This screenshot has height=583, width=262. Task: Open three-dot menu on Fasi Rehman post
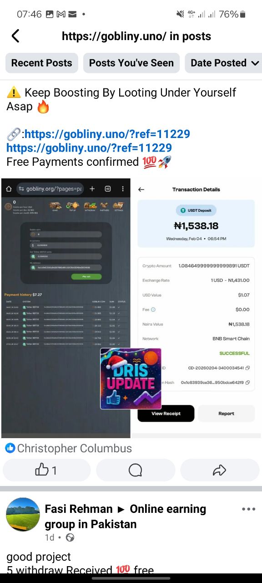[x=249, y=509]
